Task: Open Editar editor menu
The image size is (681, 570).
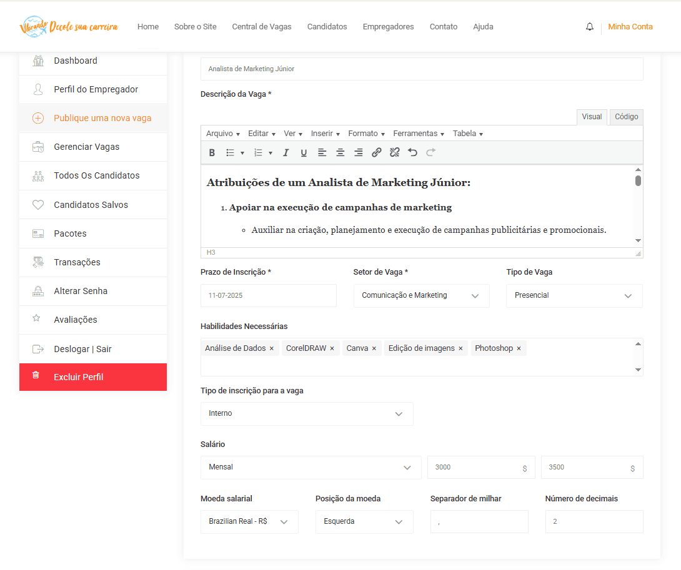Action: point(261,134)
